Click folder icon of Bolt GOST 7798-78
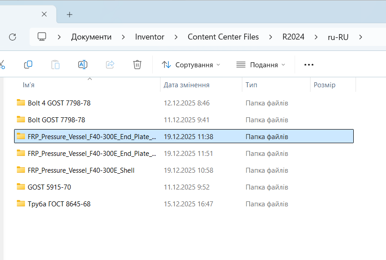The image size is (386, 260). [x=21, y=119]
